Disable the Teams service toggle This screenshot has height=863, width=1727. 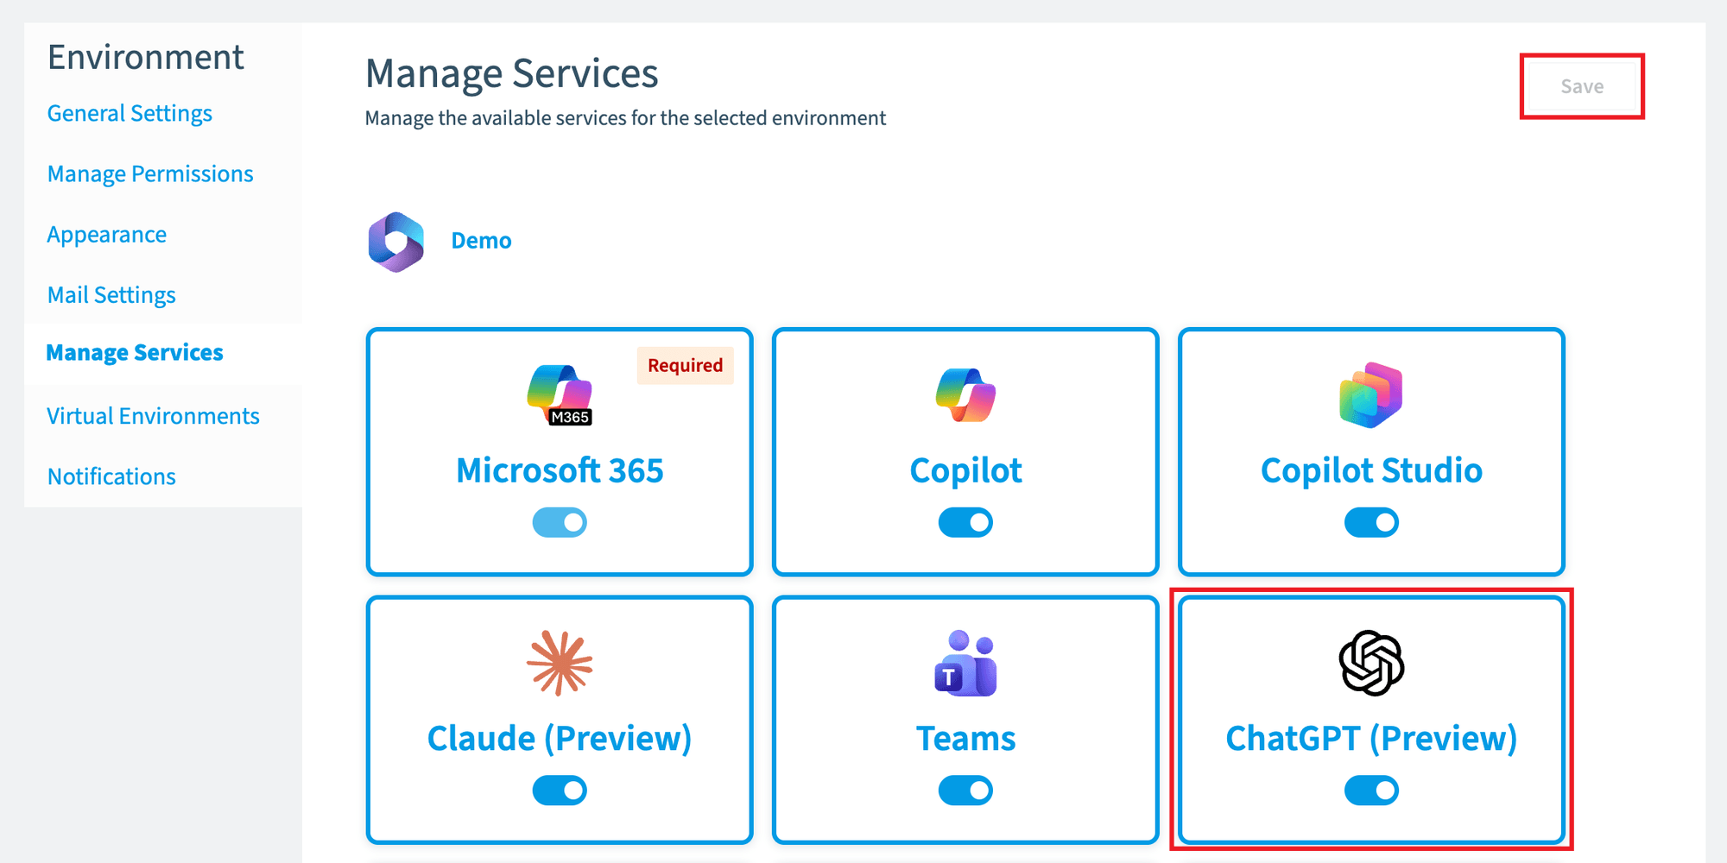tap(965, 790)
